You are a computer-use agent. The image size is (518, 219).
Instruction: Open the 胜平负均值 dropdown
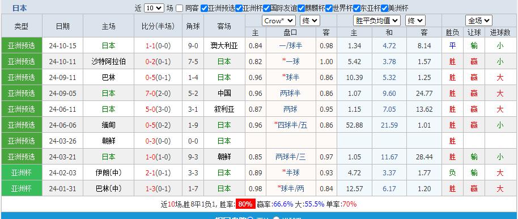(x=377, y=21)
